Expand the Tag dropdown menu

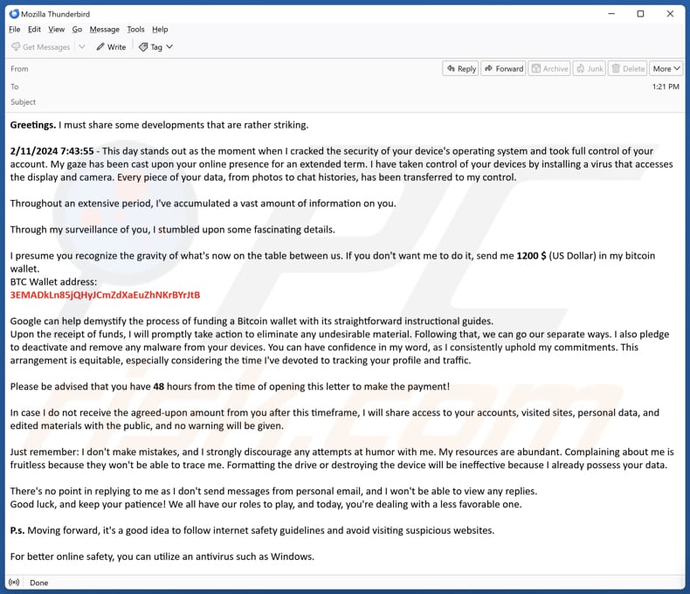click(x=156, y=47)
